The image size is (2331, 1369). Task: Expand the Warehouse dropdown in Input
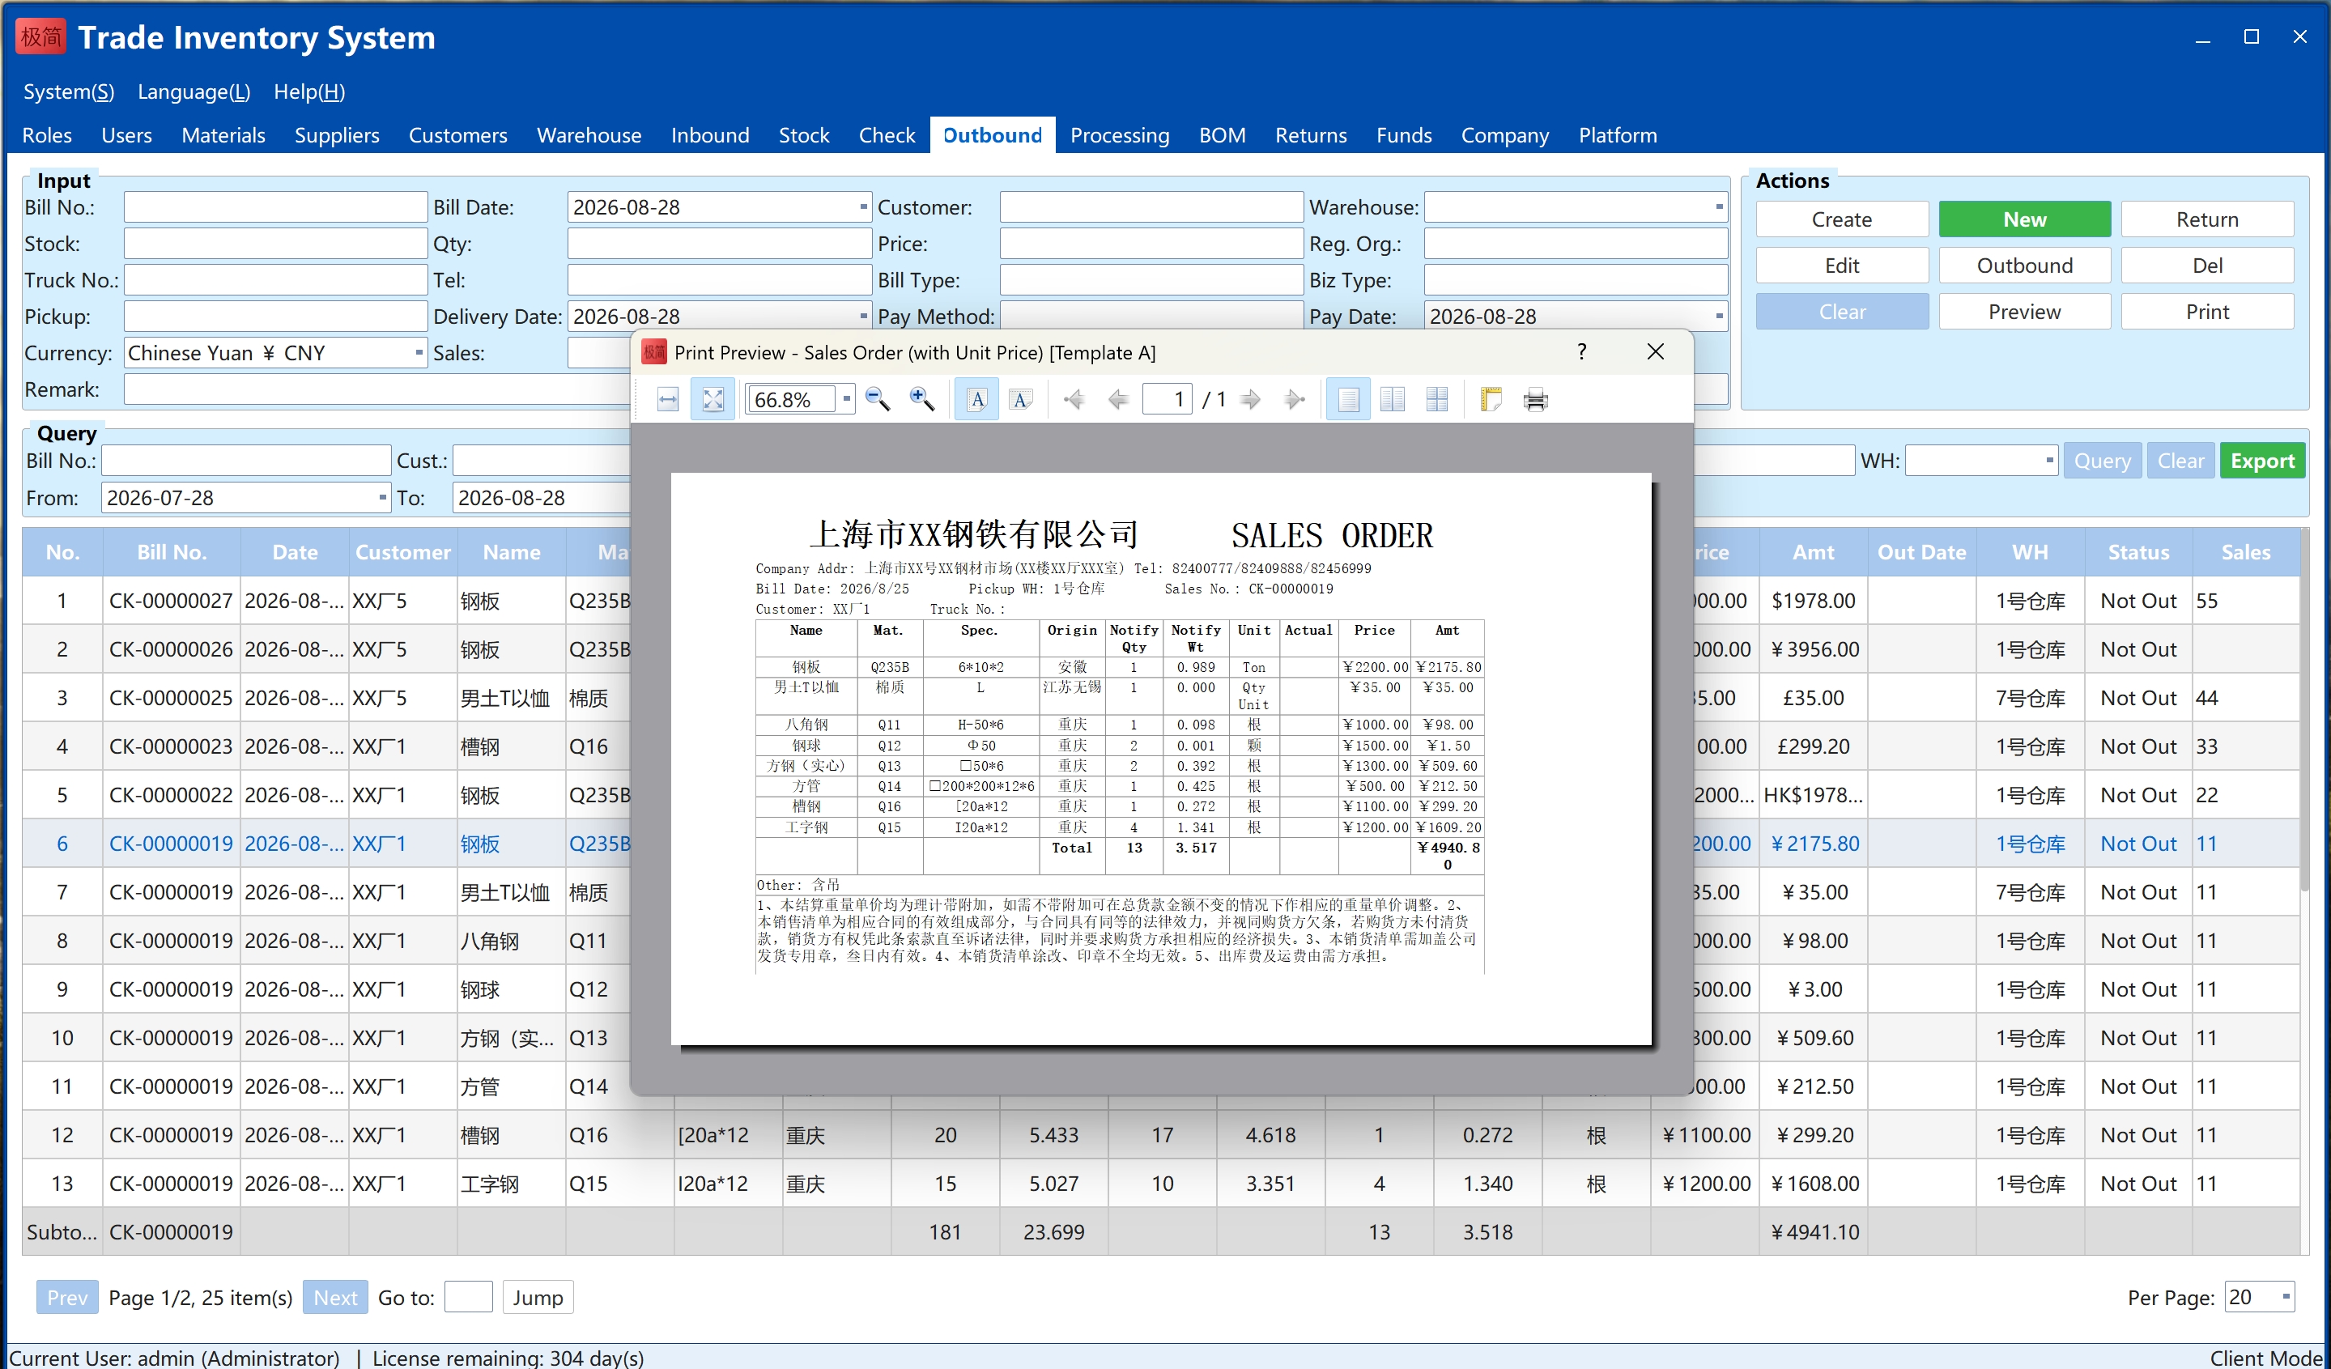(x=1719, y=207)
